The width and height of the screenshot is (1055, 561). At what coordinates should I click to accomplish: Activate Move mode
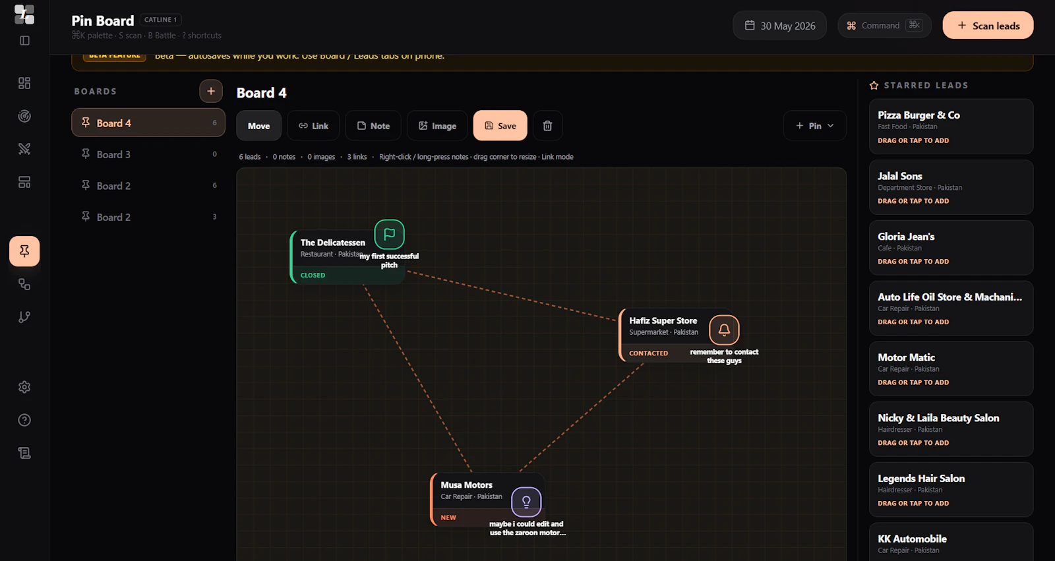(258, 126)
